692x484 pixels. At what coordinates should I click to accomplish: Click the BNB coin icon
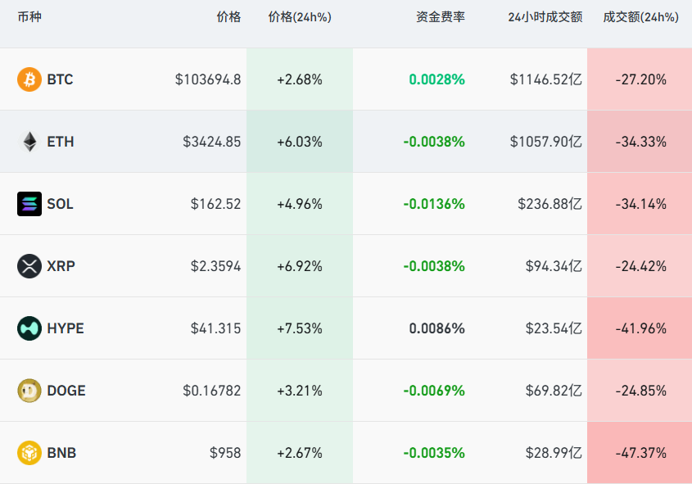(x=29, y=453)
